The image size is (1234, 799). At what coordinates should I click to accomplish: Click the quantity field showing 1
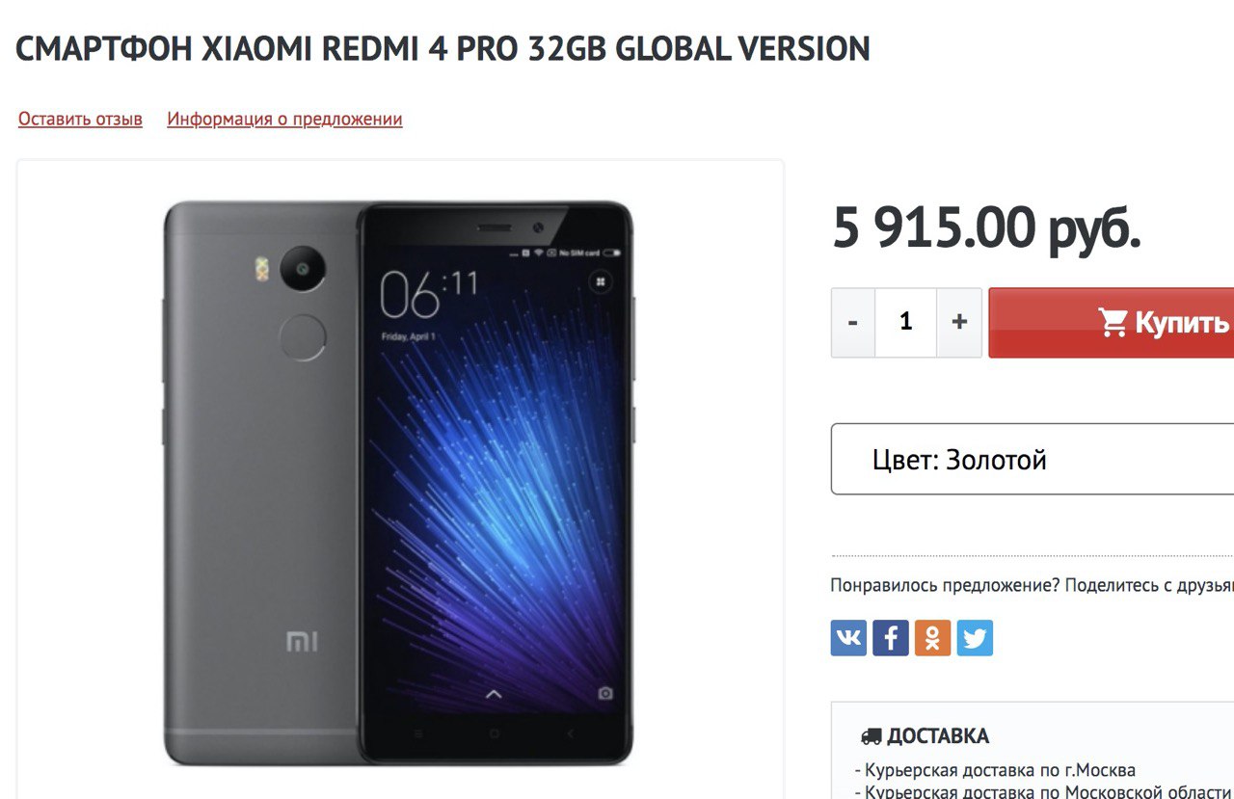pyautogui.click(x=906, y=323)
